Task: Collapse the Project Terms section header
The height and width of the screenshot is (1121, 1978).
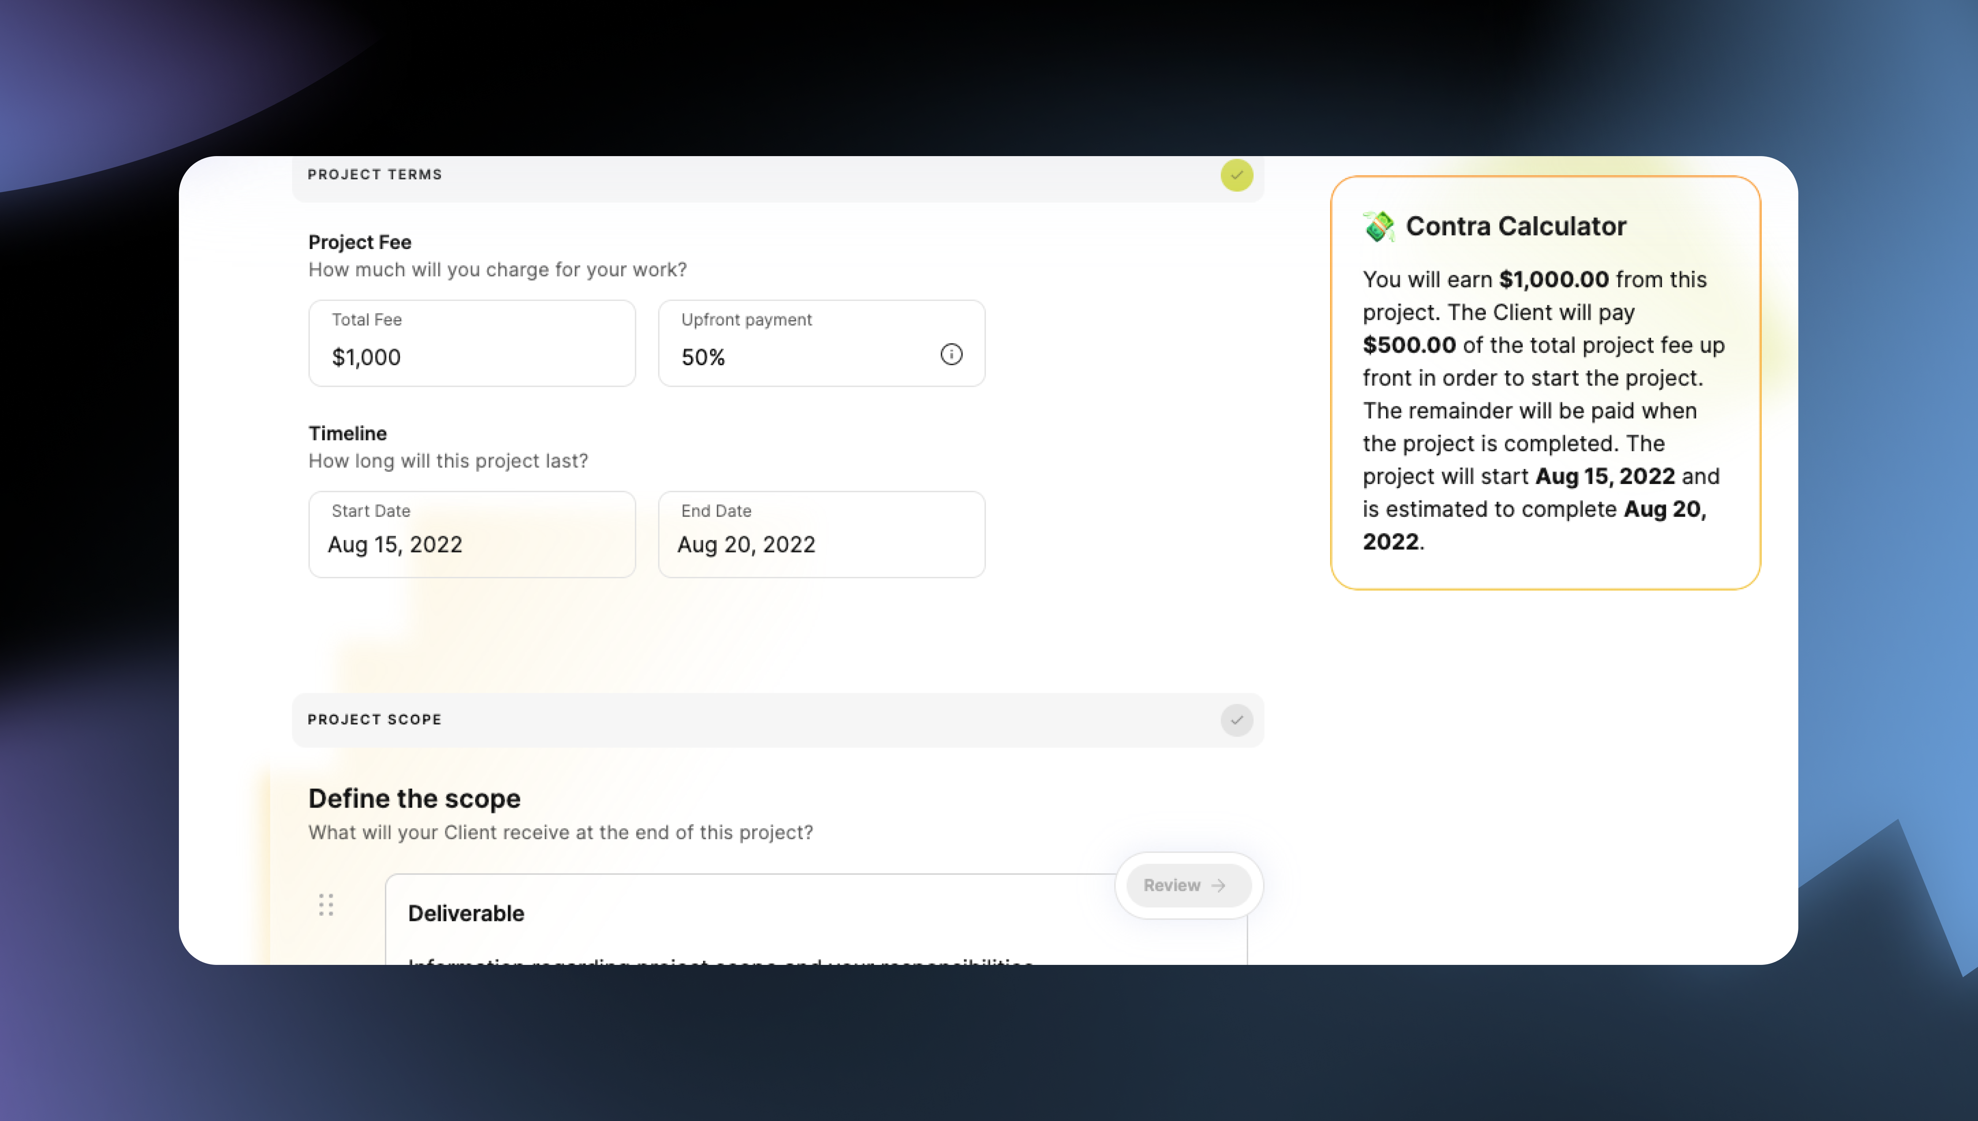Action: (x=777, y=179)
